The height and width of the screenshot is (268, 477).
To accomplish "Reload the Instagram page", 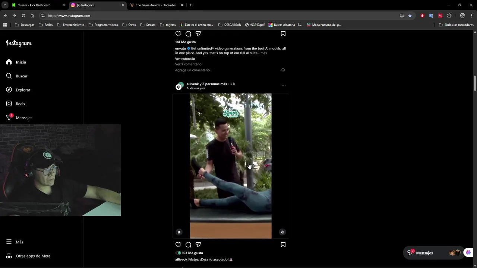I will (23, 16).
